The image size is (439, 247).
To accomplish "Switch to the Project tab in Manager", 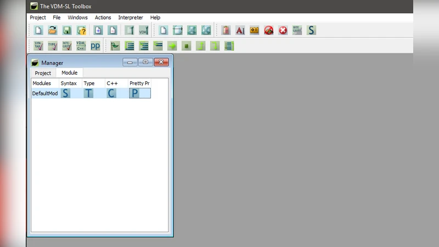I will click(43, 73).
